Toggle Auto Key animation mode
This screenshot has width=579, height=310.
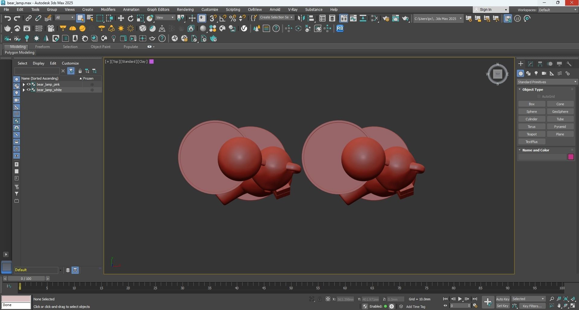click(x=503, y=299)
